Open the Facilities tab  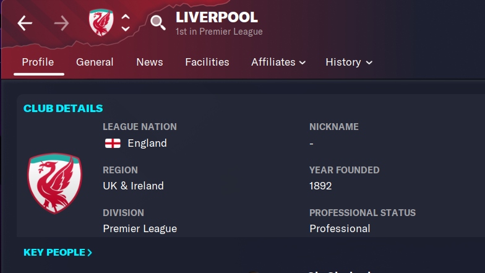coord(207,62)
